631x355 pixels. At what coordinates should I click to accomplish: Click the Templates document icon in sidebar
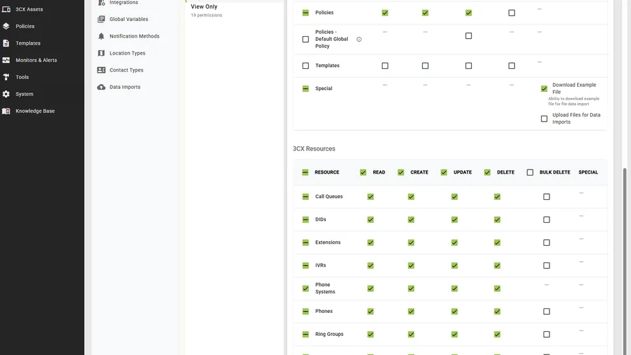[x=6, y=43]
